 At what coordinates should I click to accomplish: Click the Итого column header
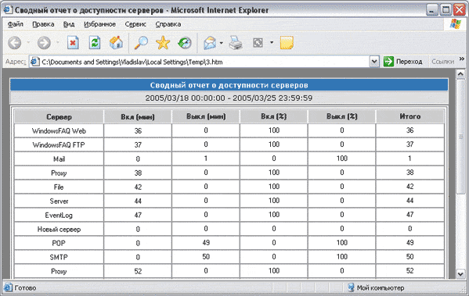tap(409, 116)
